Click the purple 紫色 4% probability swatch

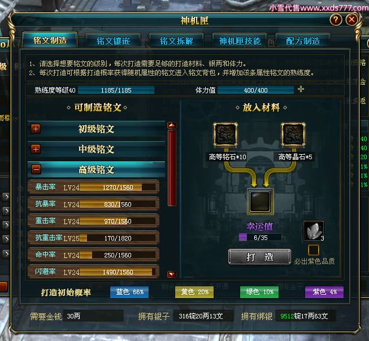tap(324, 292)
